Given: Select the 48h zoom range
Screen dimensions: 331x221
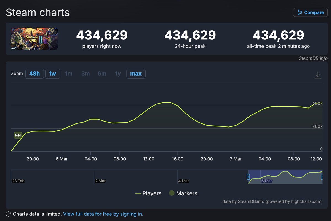Looking at the screenshot, I should click(34, 74).
